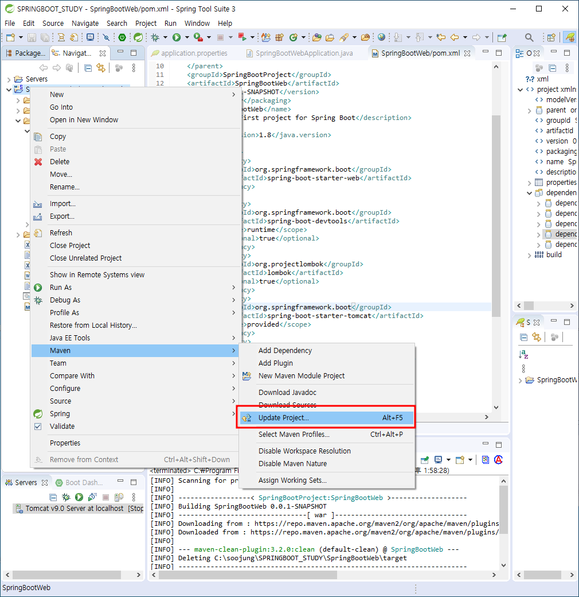Click the Pin Console icon in console toolbar
Viewport: 579px width, 597px height.
[x=425, y=460]
